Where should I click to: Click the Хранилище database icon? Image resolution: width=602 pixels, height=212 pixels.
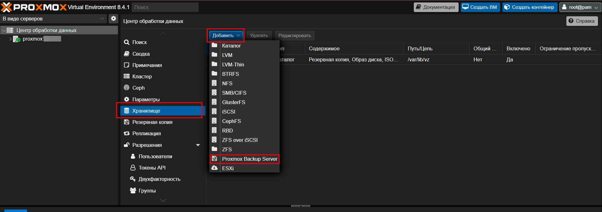127,111
